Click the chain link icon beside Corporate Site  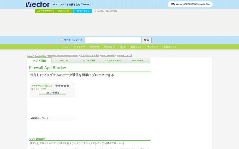pyautogui.click(x=173, y=4)
